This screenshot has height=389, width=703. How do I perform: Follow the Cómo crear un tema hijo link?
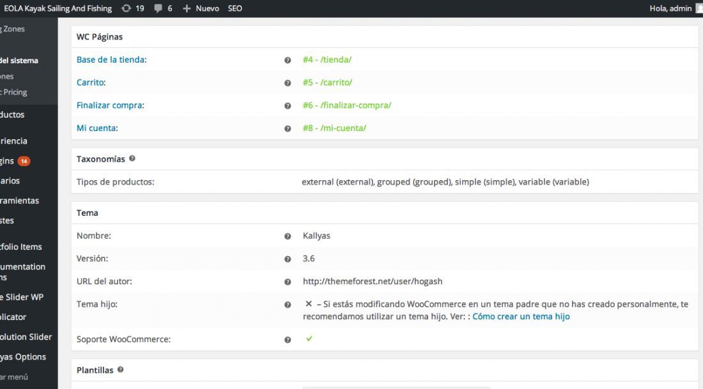[521, 316]
